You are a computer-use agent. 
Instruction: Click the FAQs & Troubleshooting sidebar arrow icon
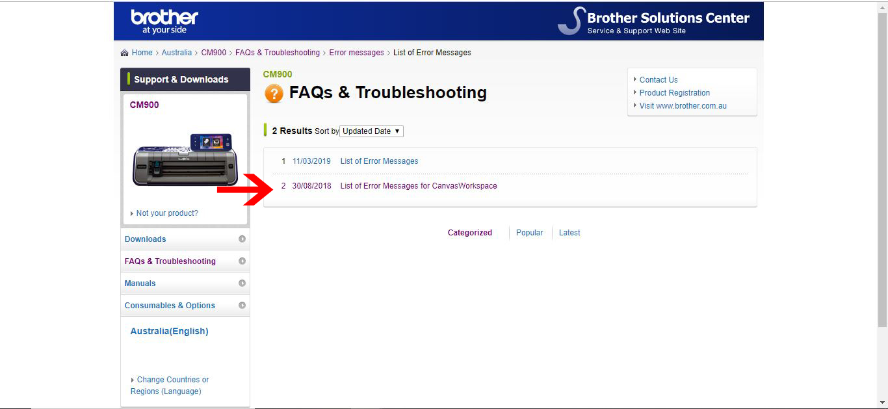[x=242, y=261]
